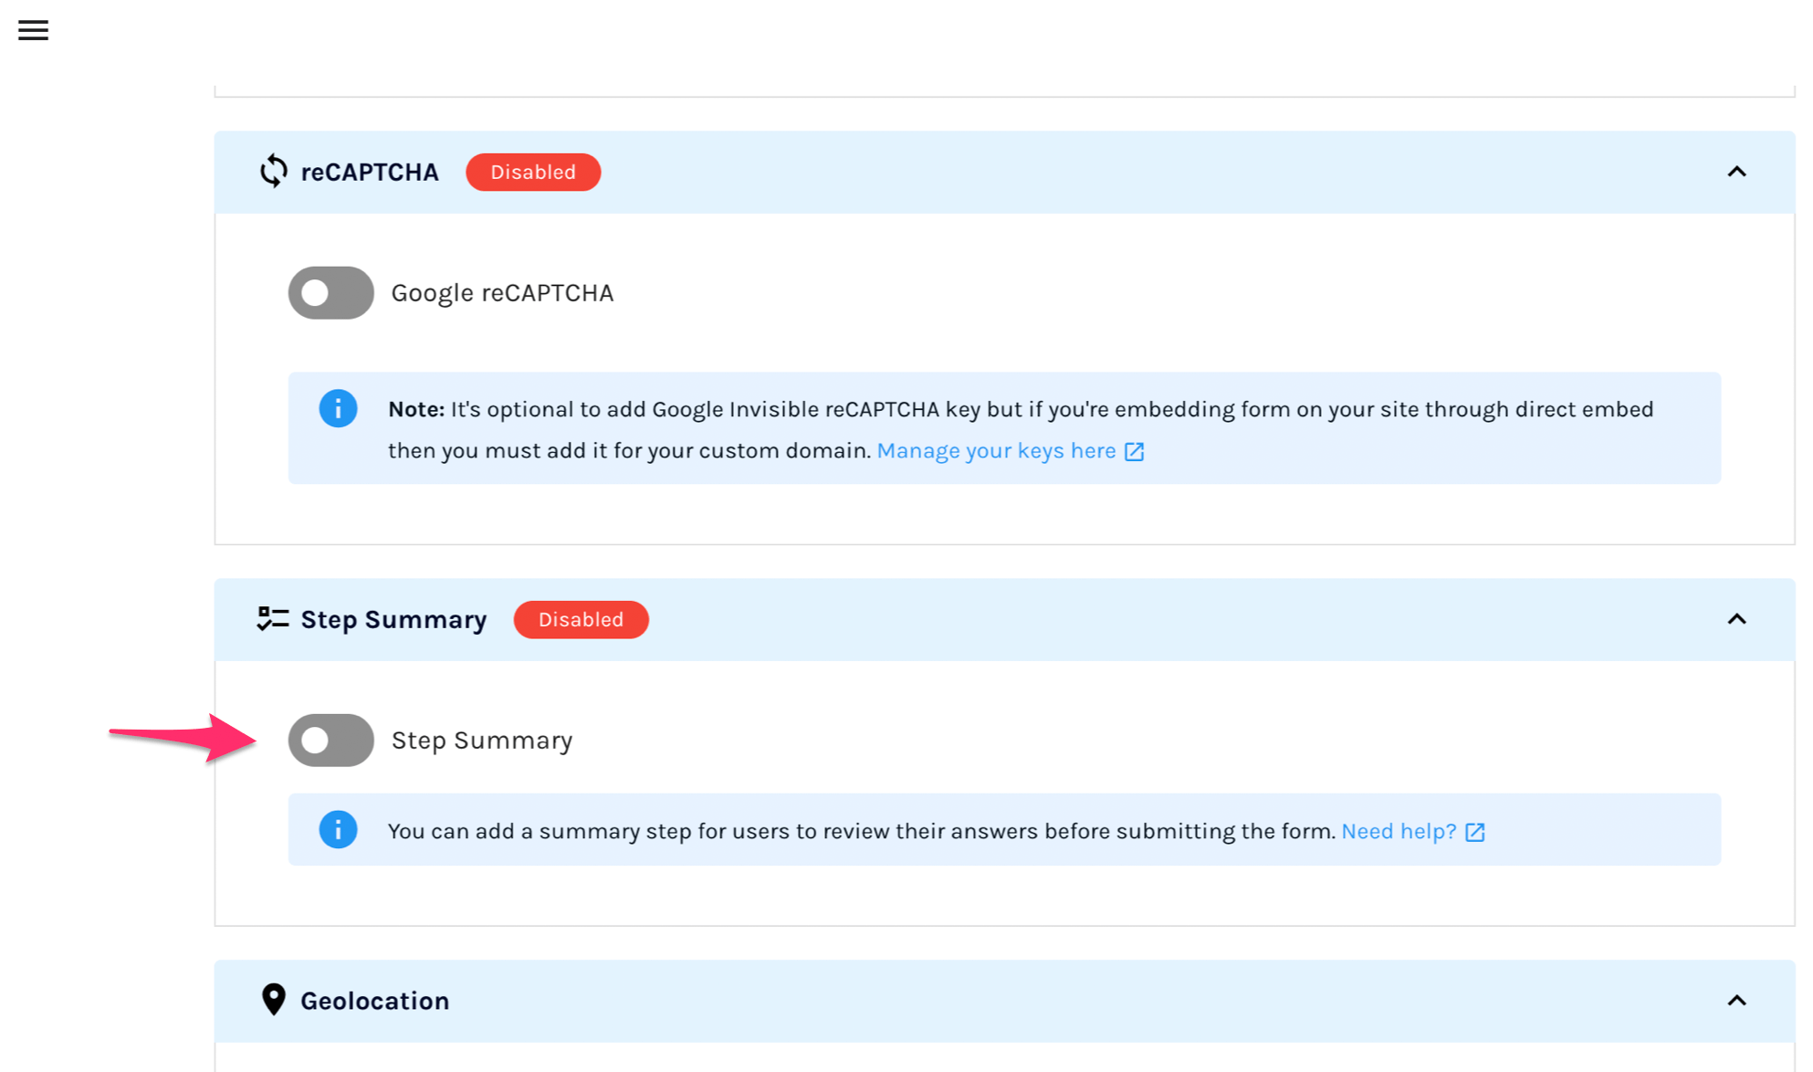Click external link icon after Need help
The width and height of the screenshot is (1813, 1072).
[x=1475, y=832]
